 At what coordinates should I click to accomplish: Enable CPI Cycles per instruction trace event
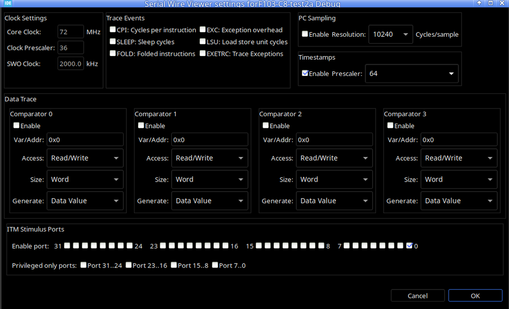pos(113,30)
